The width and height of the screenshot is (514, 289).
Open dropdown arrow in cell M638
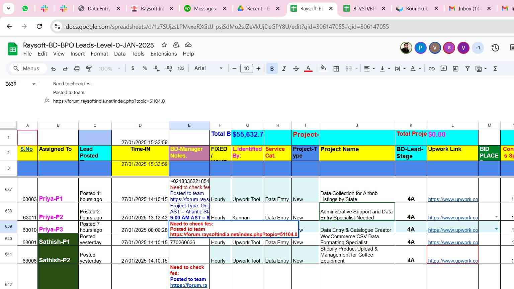click(496, 217)
